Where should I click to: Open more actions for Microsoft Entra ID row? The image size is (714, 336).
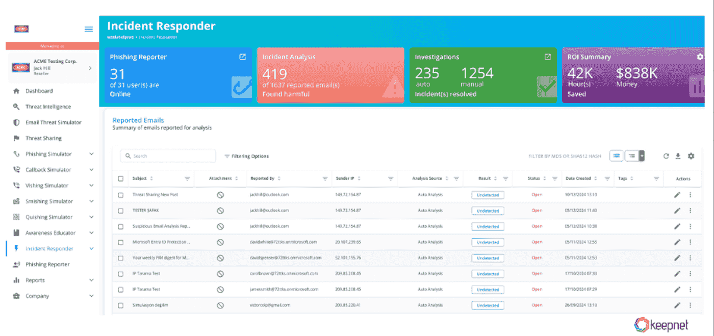tap(691, 242)
